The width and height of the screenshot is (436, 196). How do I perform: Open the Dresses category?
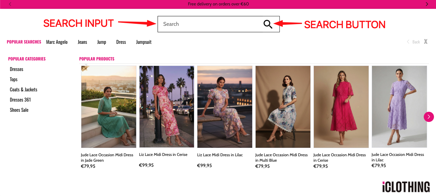pyautogui.click(x=16, y=69)
